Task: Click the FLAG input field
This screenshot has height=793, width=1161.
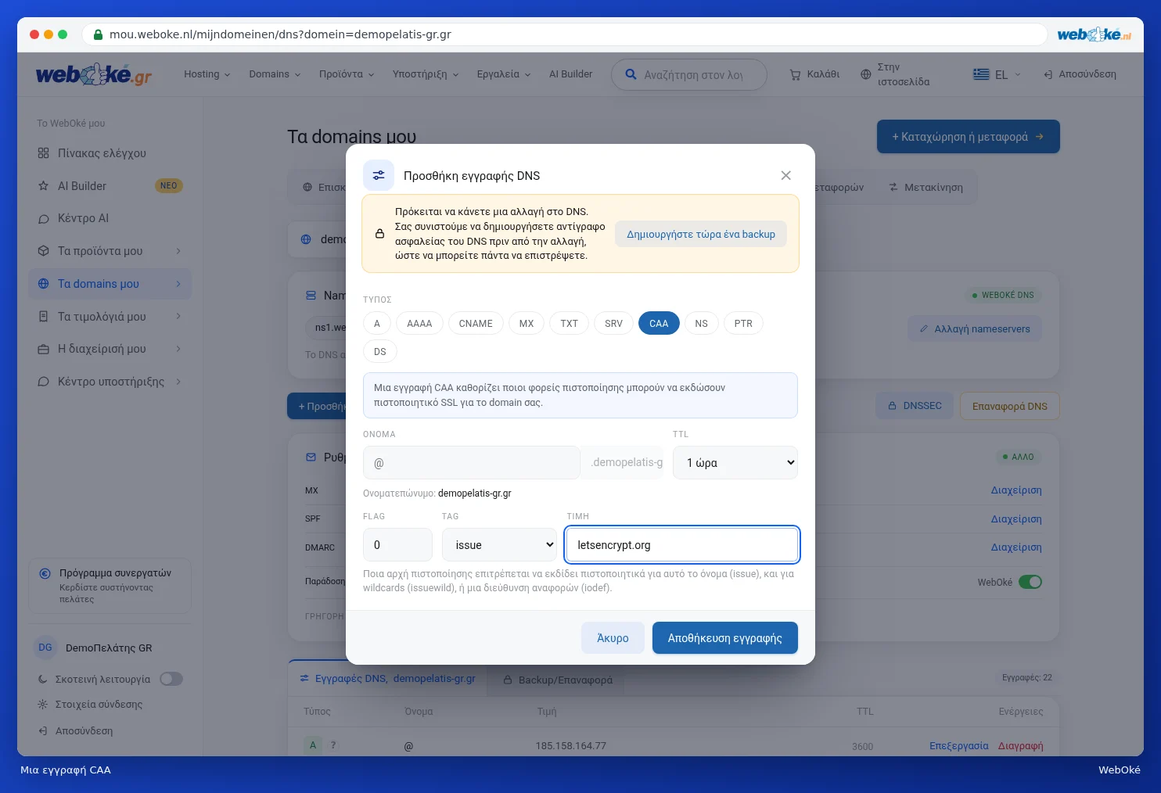Action: click(x=397, y=544)
